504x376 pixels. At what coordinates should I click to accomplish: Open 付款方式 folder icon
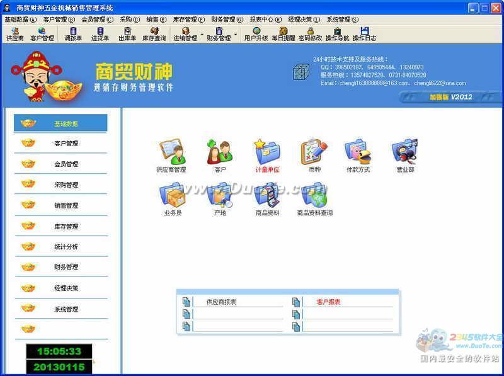(x=358, y=156)
